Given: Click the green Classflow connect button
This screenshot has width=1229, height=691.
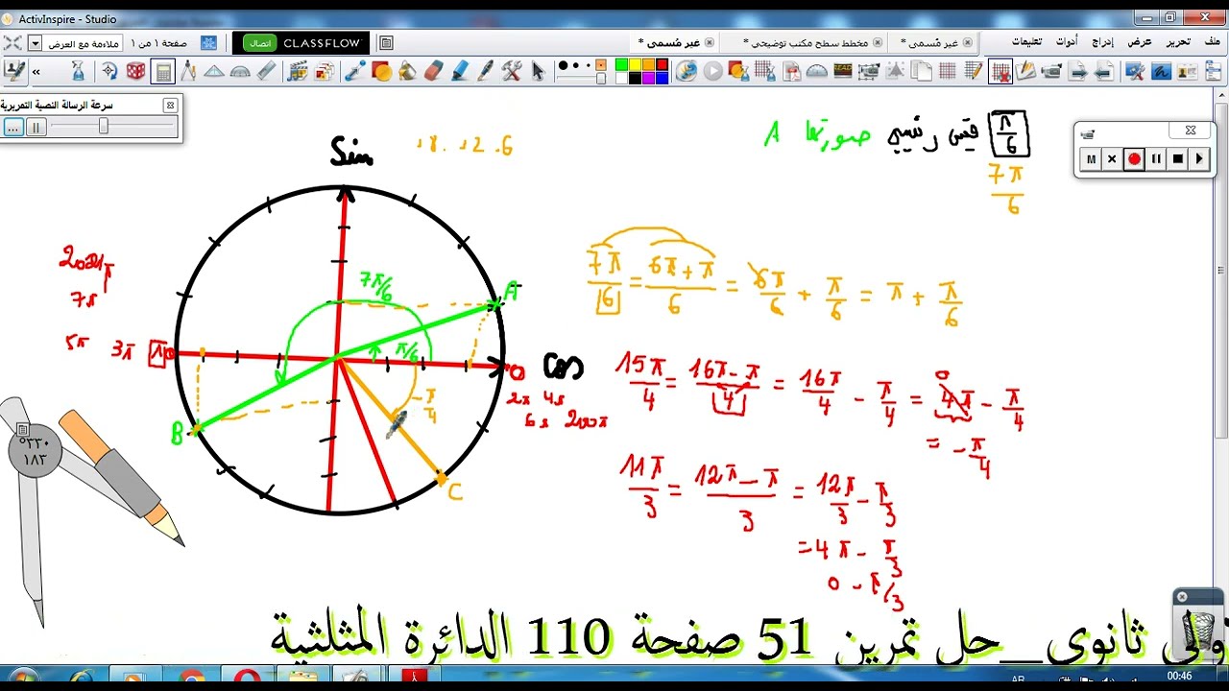Looking at the screenshot, I should [259, 43].
